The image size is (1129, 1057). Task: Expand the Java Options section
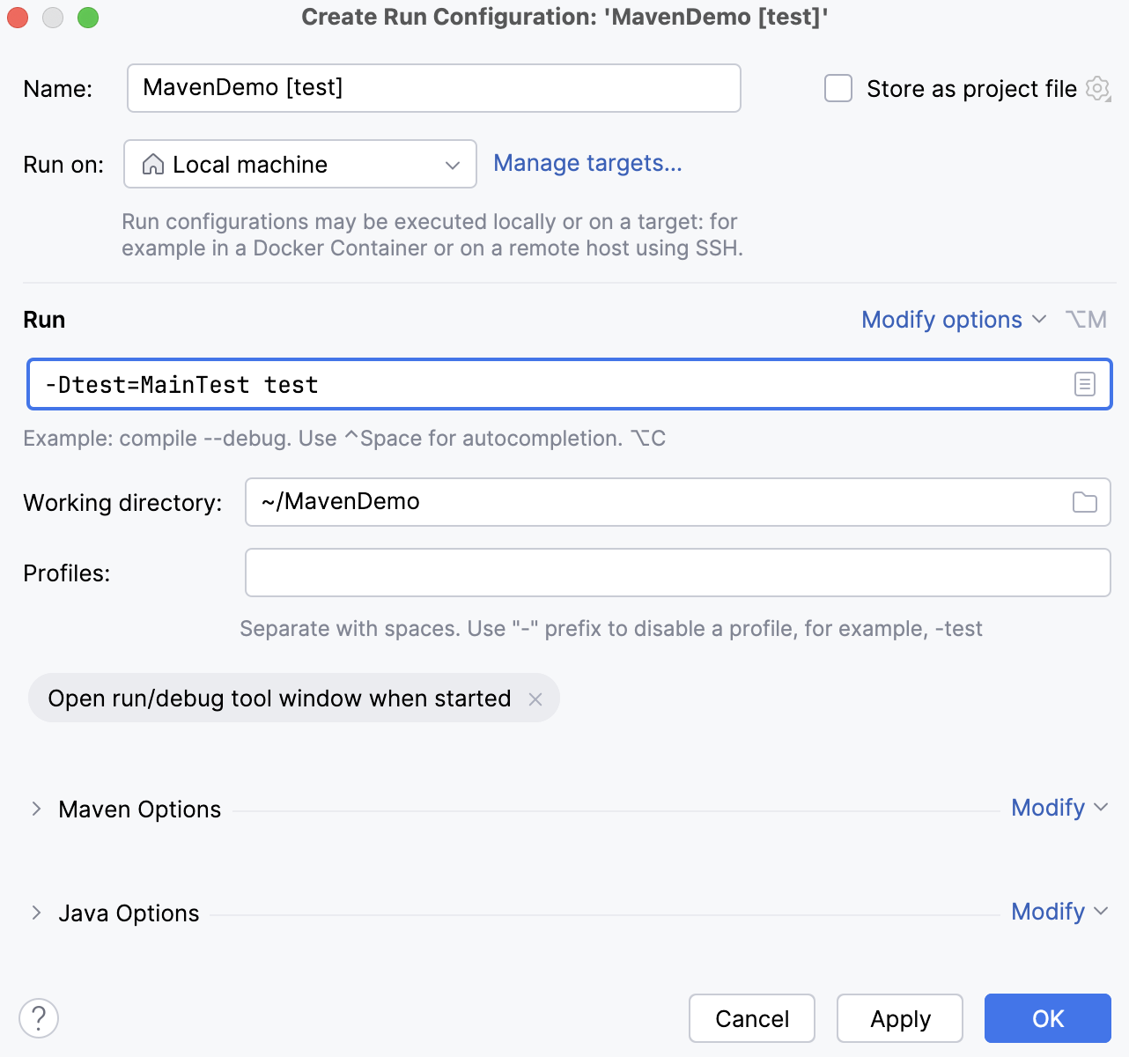35,913
